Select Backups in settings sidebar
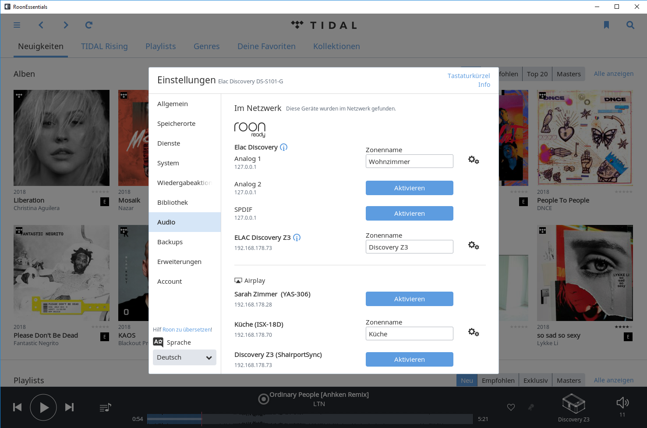The image size is (647, 428). [x=185, y=242]
